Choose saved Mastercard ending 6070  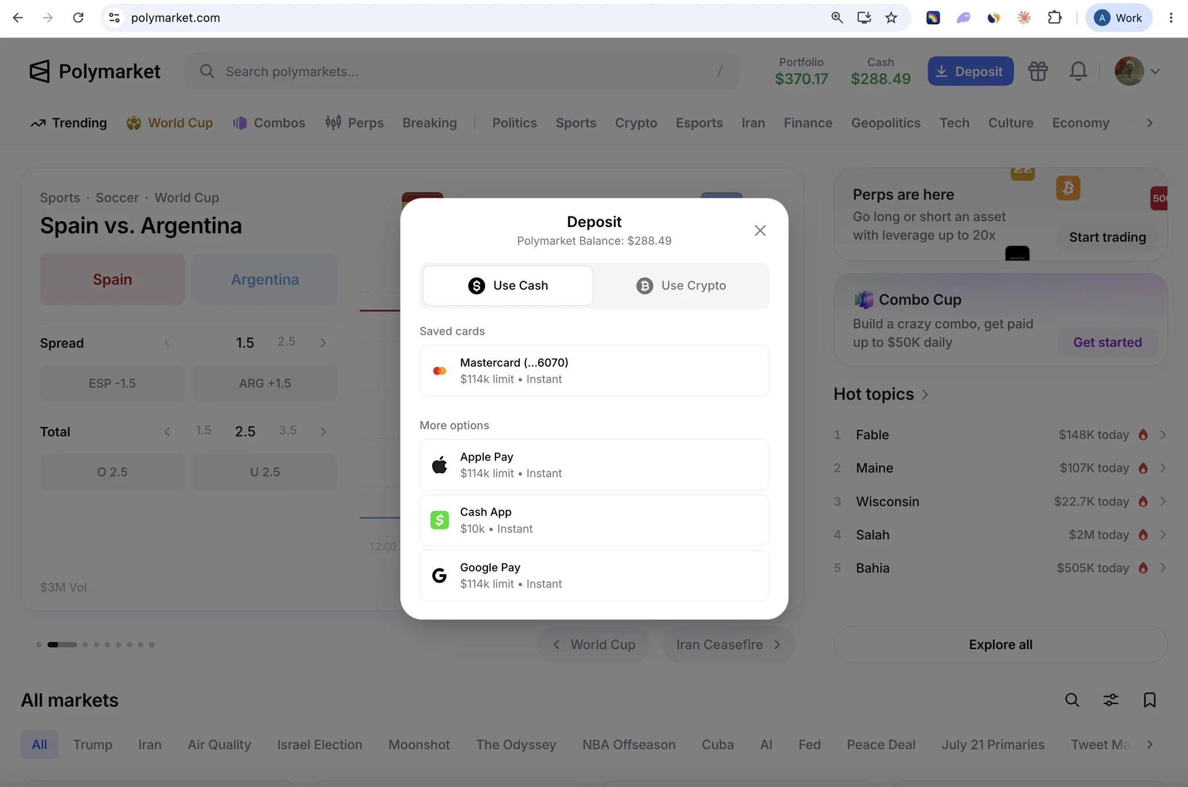coord(594,371)
